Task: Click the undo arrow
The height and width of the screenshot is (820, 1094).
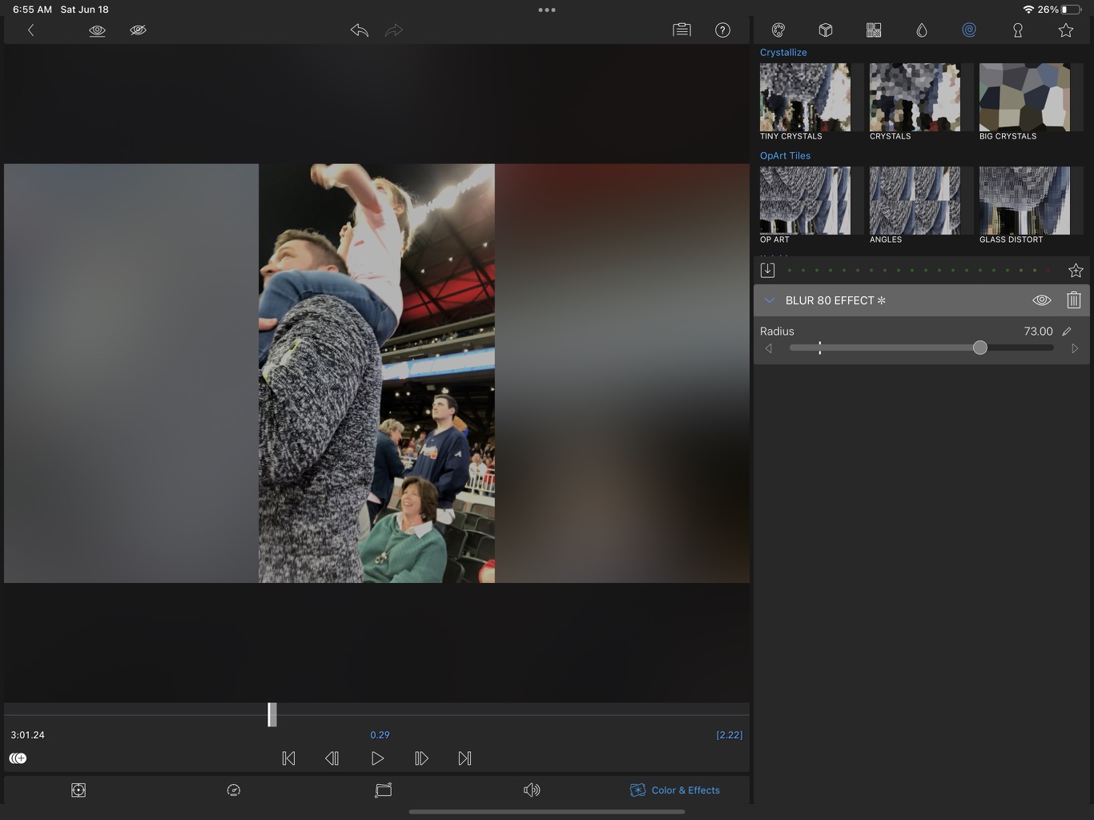Action: pos(359,30)
